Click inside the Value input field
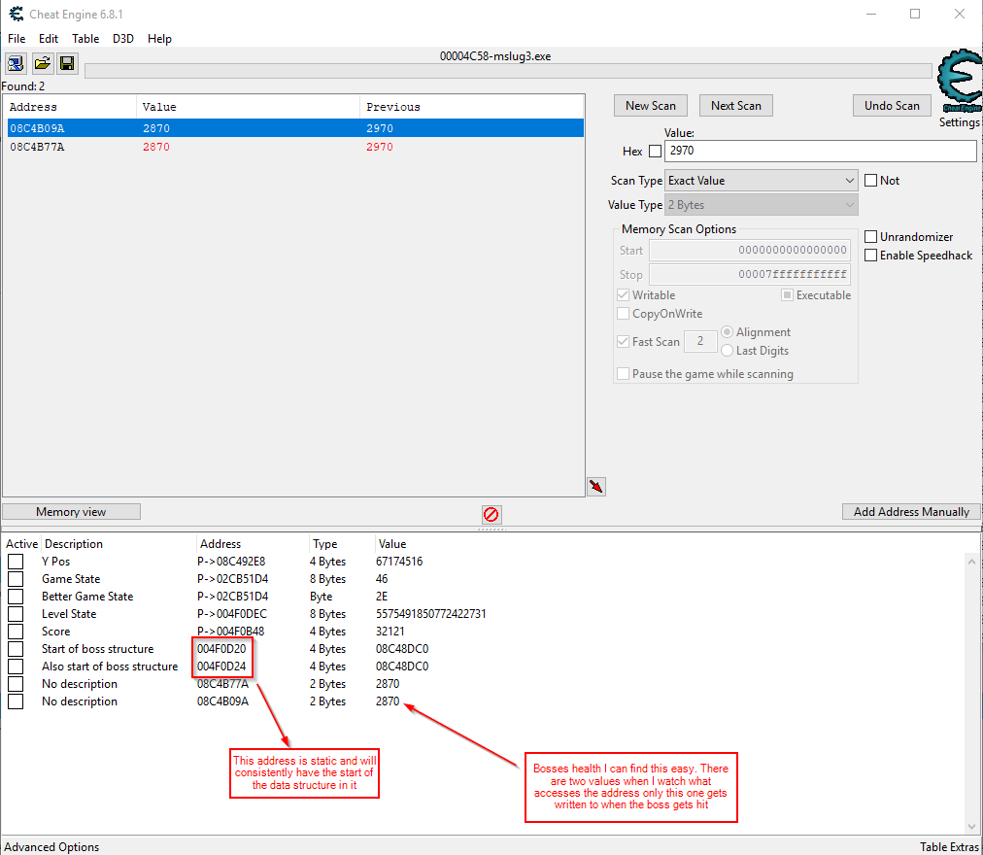 [821, 151]
